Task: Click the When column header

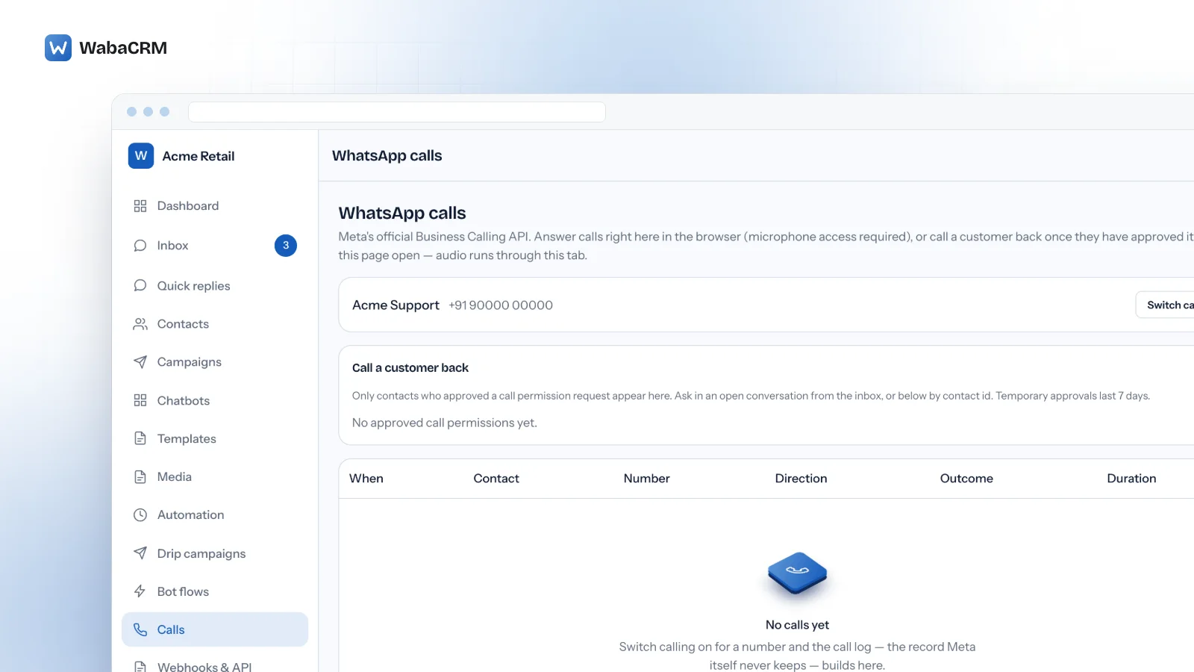Action: [366, 479]
